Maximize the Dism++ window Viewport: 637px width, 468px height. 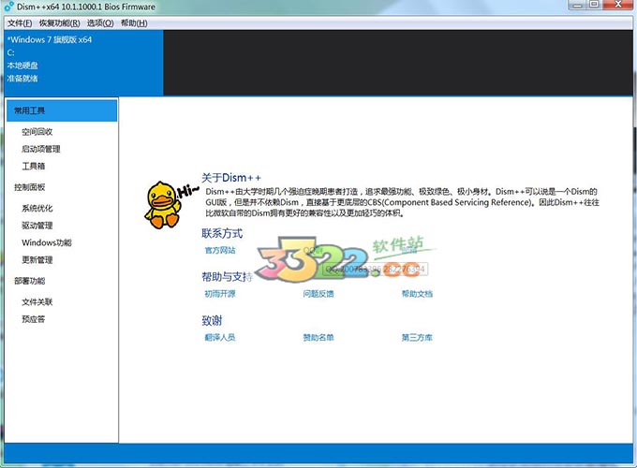tap(594, 5)
